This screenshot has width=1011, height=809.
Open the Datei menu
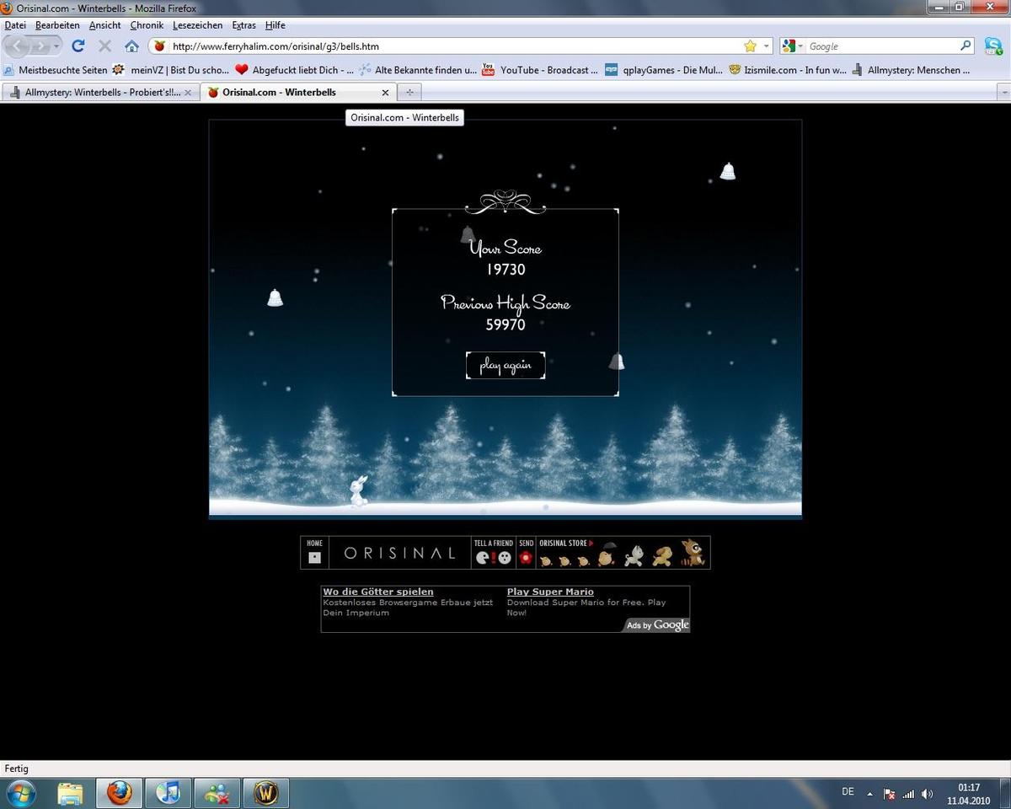15,25
